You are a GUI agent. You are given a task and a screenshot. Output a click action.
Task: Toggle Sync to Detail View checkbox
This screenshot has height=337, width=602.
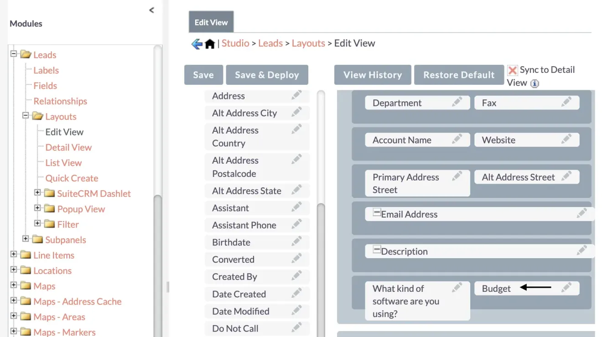pyautogui.click(x=513, y=70)
